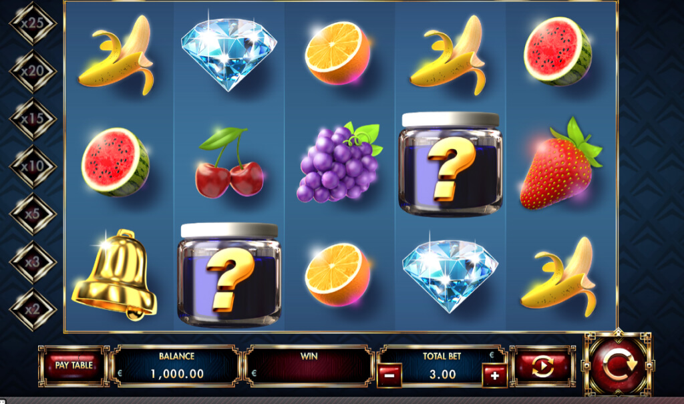Increase total bet with plus button

(495, 376)
